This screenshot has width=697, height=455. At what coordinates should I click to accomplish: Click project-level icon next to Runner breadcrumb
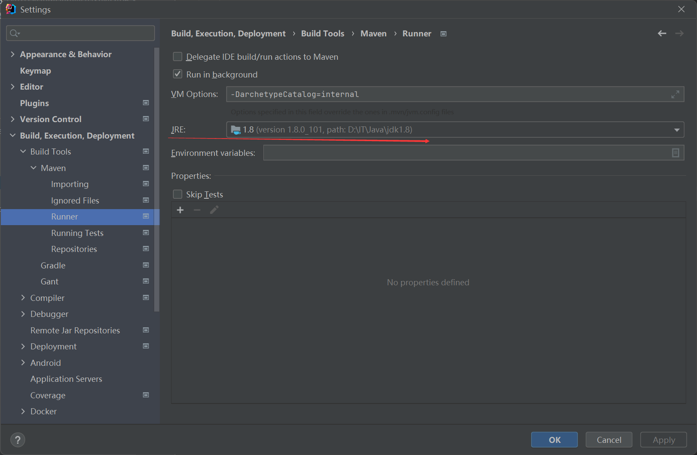pyautogui.click(x=444, y=34)
